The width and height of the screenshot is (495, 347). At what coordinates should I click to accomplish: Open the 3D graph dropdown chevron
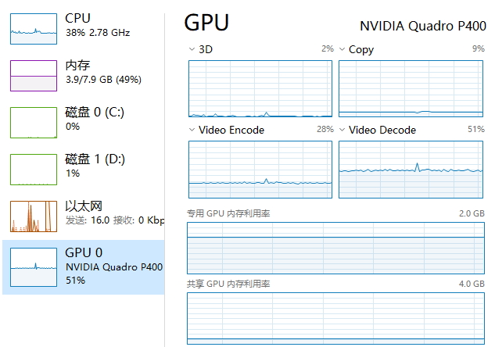(x=192, y=49)
